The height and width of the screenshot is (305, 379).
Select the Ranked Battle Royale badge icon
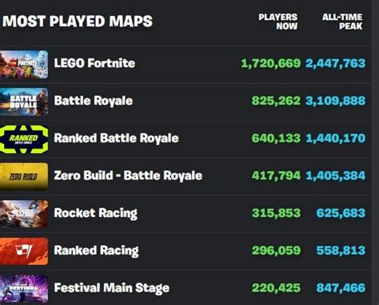(24, 139)
